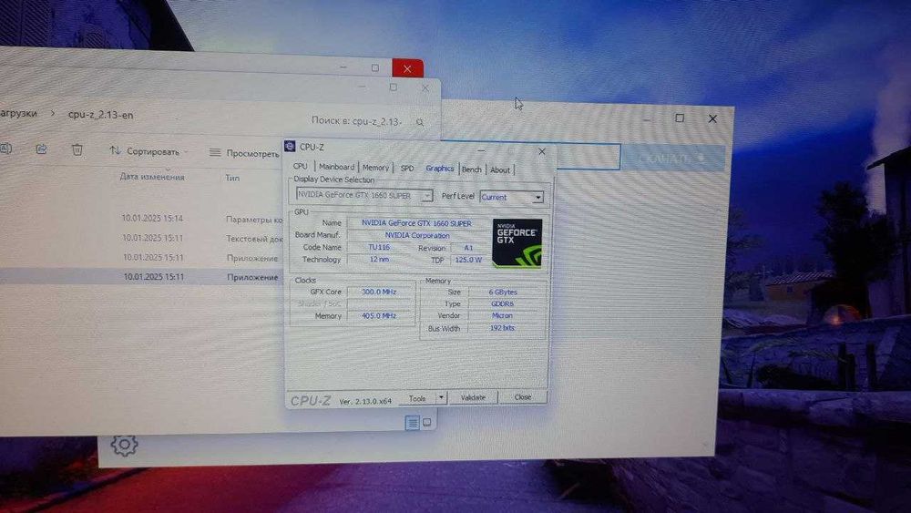Click the Tools button in CPU-Z
911x513 pixels.
click(417, 398)
